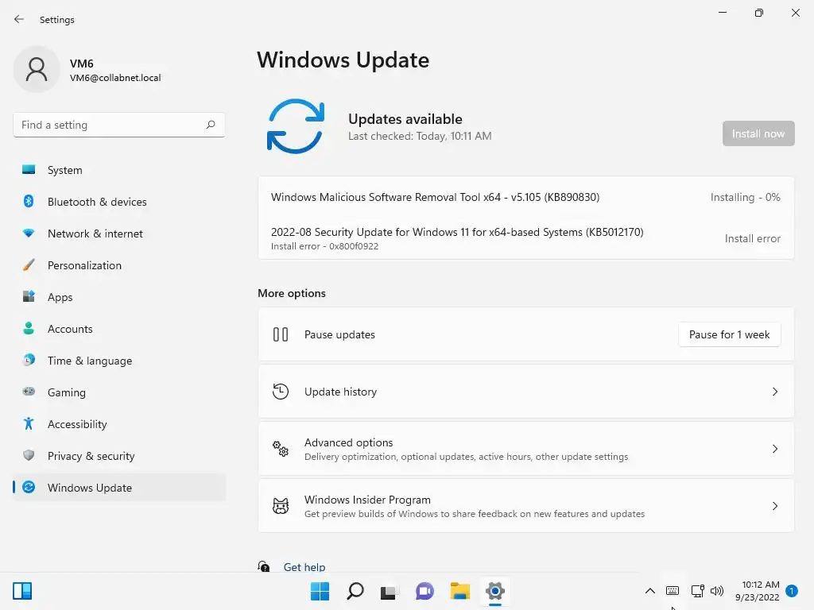Image resolution: width=814 pixels, height=610 pixels.
Task: Click the Accounts person icon
Action: pos(29,328)
